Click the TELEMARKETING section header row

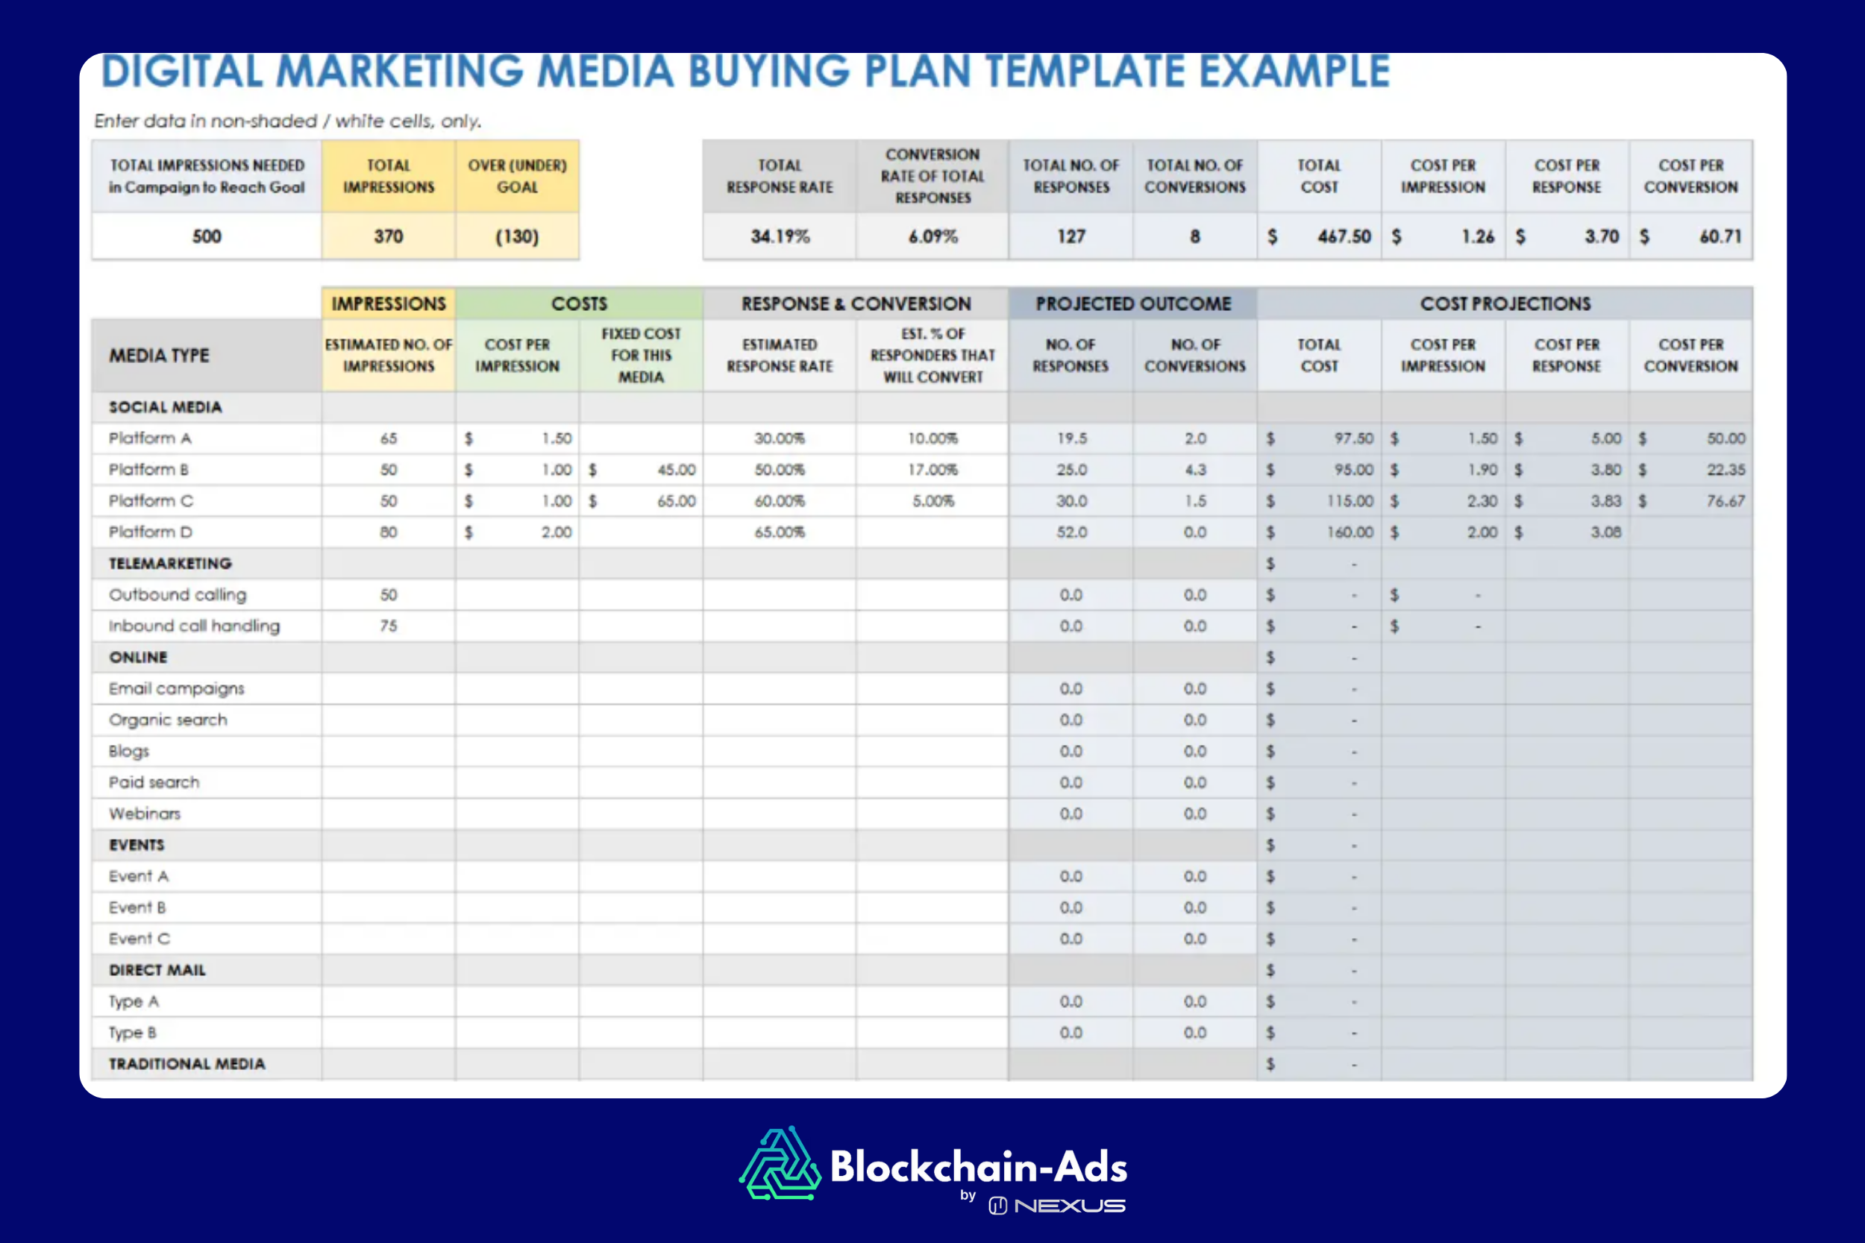click(169, 564)
